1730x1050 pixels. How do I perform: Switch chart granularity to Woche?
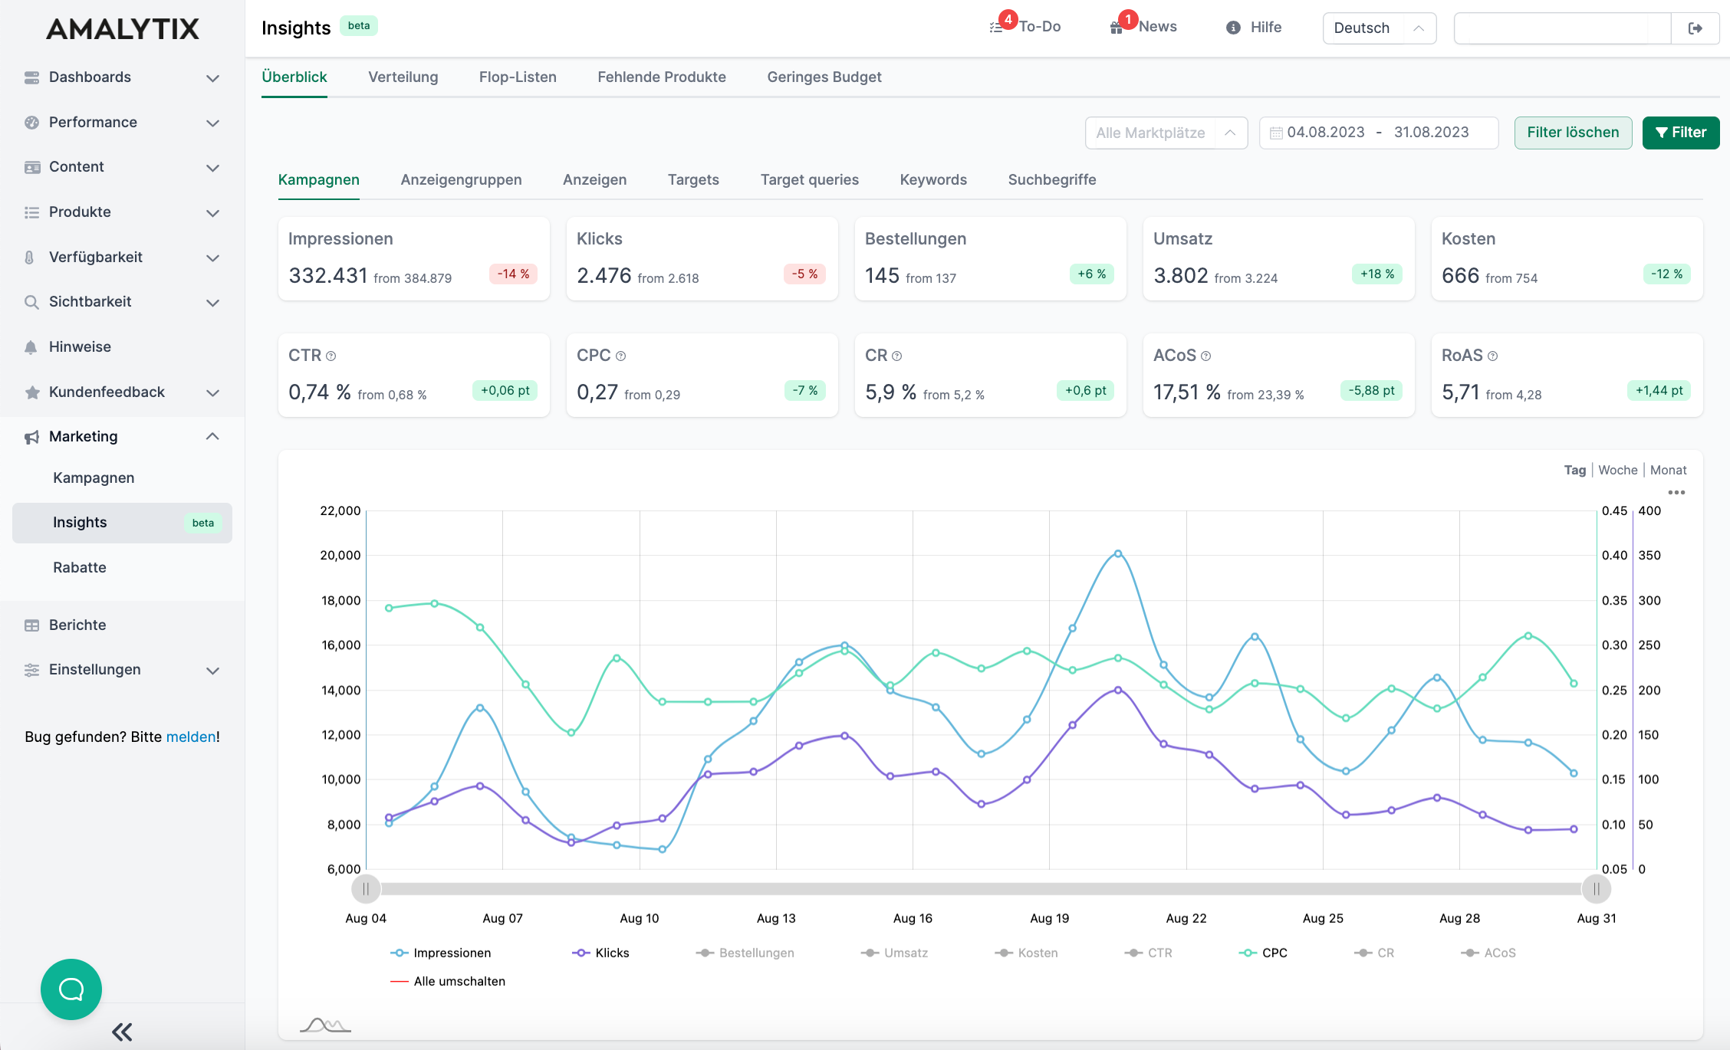coord(1617,471)
